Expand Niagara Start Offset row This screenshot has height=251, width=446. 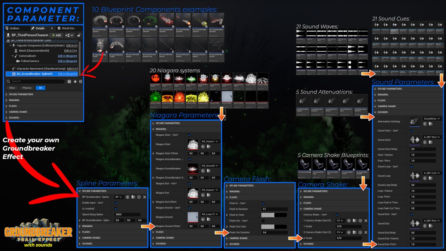pos(153,153)
